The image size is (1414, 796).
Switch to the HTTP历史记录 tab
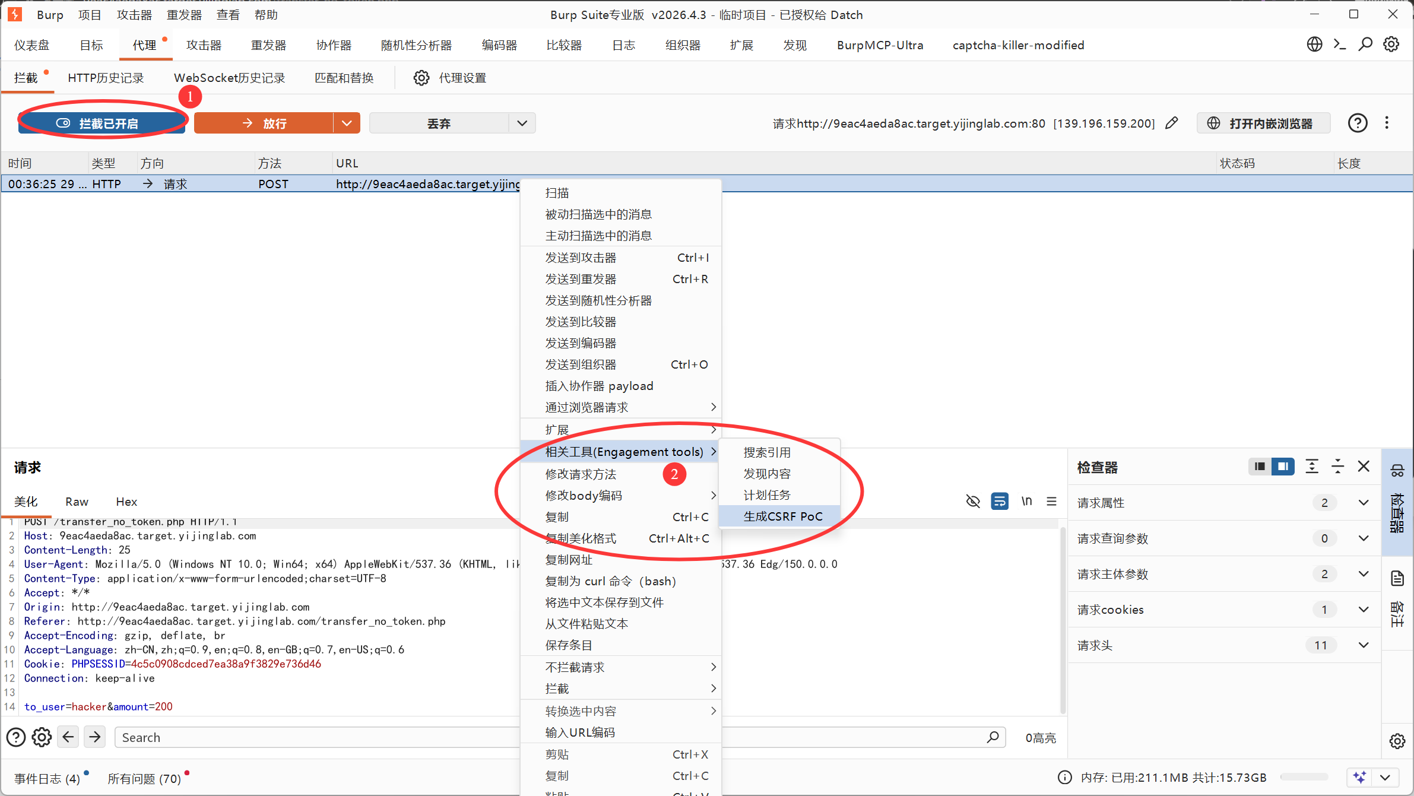106,78
